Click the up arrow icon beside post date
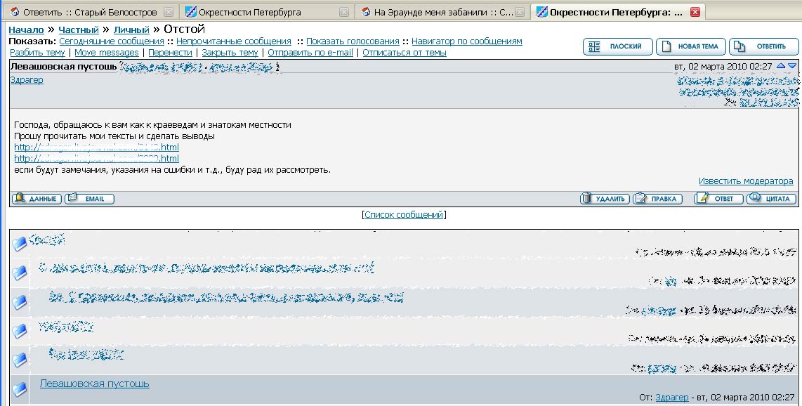 [x=781, y=66]
